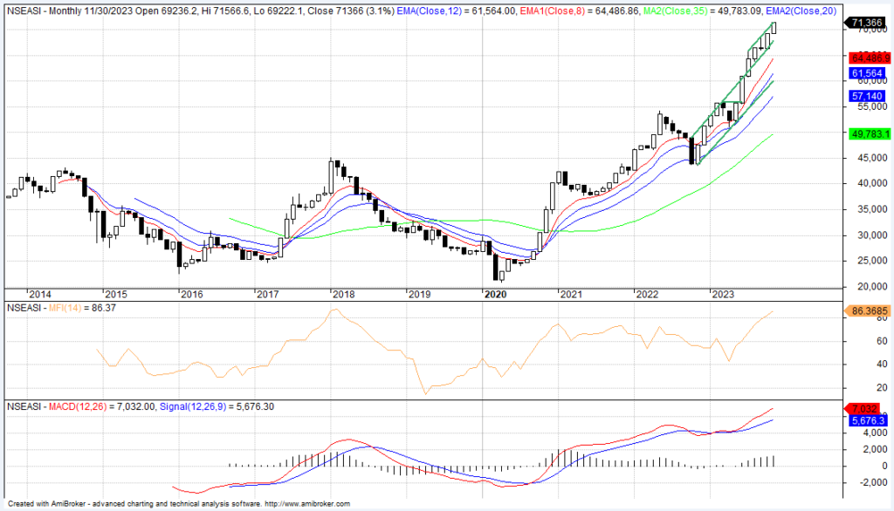Click the blue 61,564 EMA value tag
This screenshot has height=511, width=894.
[865, 73]
